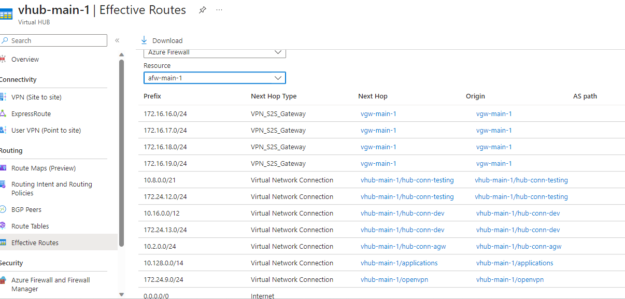
Task: Click the Virtual HUB resource icon
Action: (x=6, y=13)
